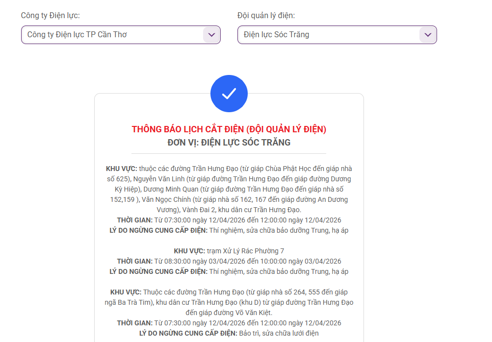Click the area text mentioning ngã Ba Trà Tim
This screenshot has width=492, height=342.
click(229, 302)
